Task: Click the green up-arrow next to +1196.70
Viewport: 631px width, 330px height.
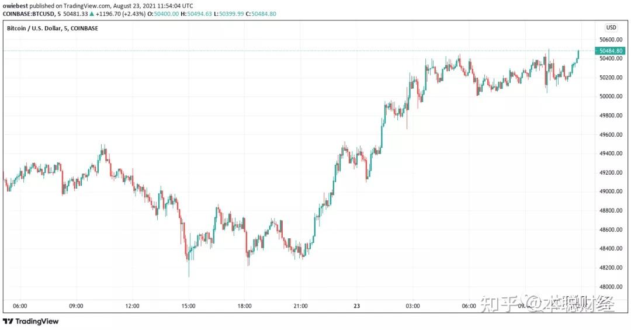Action: (x=91, y=13)
